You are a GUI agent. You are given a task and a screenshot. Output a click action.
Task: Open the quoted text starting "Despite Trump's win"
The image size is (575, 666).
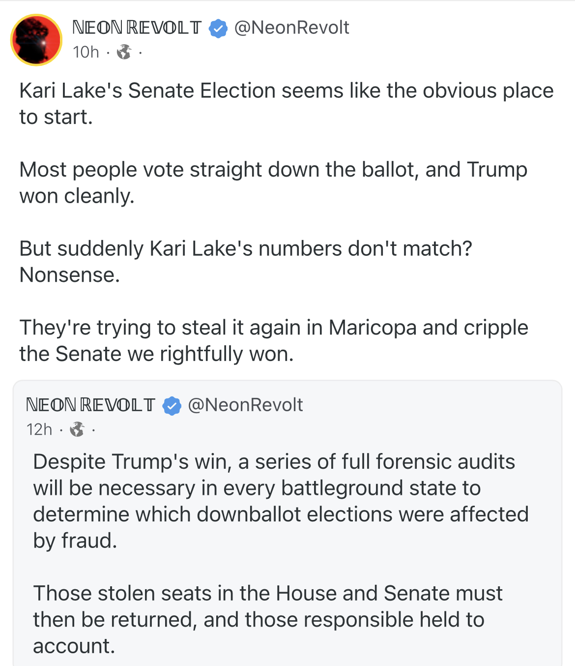point(280,501)
